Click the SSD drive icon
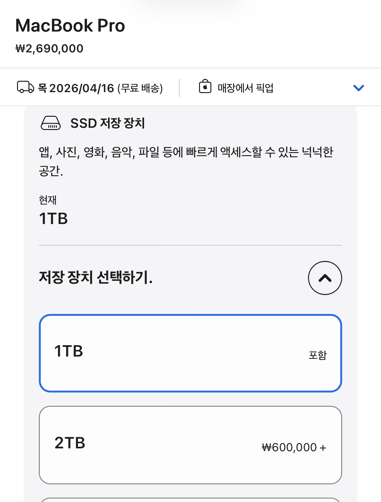381x502 pixels. 51,123
